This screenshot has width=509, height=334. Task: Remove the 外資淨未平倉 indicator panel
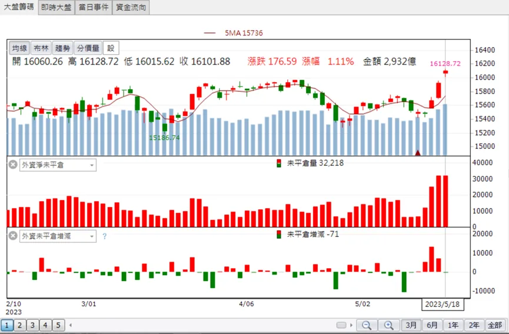pyautogui.click(x=13, y=165)
